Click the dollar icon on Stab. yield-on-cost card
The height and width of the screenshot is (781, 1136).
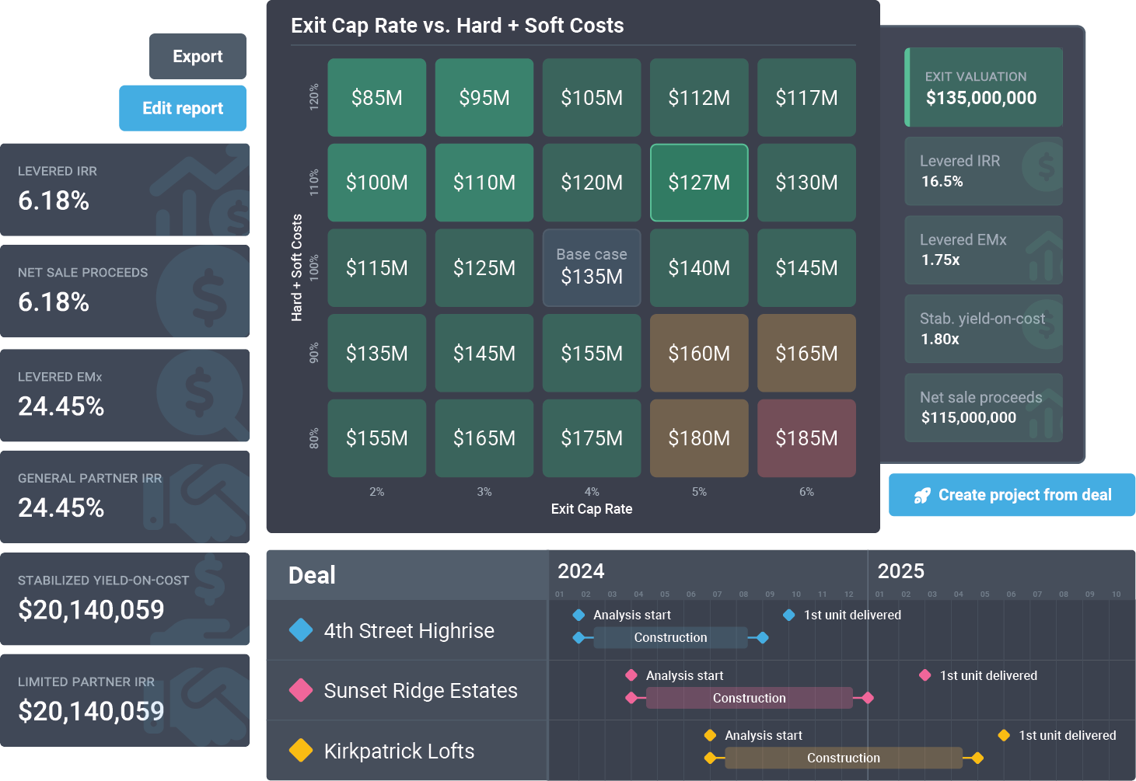tap(1042, 328)
